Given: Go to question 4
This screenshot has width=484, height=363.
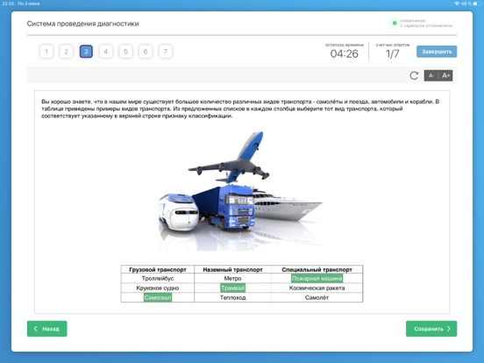Looking at the screenshot, I should [x=106, y=52].
